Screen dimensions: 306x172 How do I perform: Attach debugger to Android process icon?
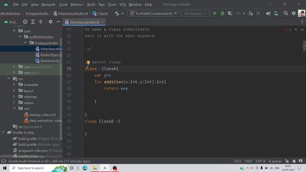coord(251,13)
